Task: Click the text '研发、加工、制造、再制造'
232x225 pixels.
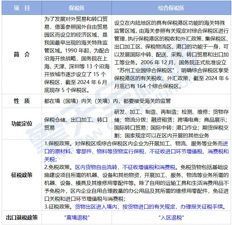Action: 145,112
